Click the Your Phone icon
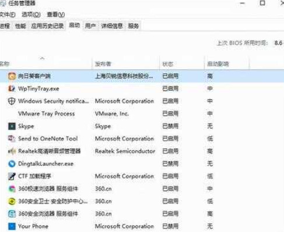The height and width of the screenshot is (232, 284). coord(12,226)
